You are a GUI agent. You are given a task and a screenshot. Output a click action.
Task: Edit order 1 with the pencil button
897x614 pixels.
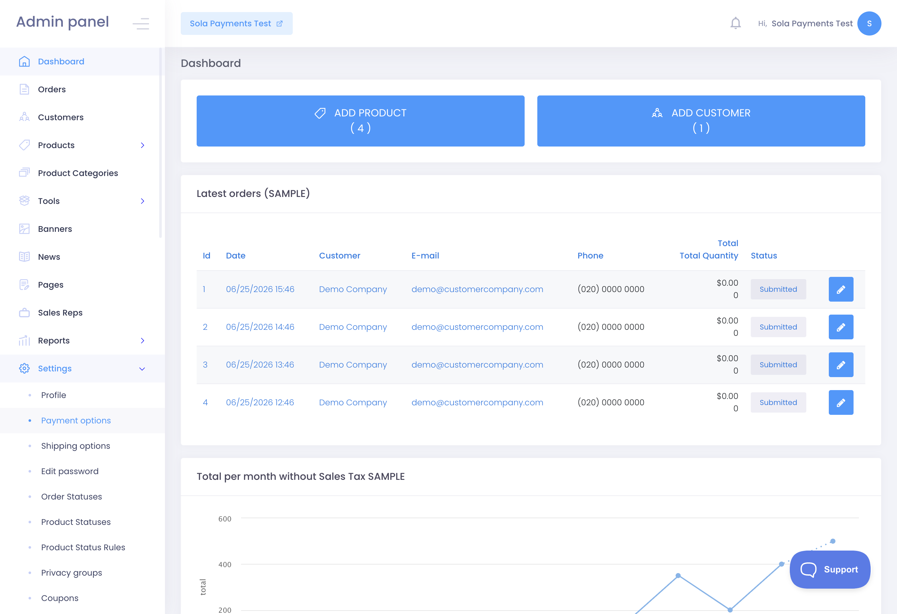tap(841, 289)
